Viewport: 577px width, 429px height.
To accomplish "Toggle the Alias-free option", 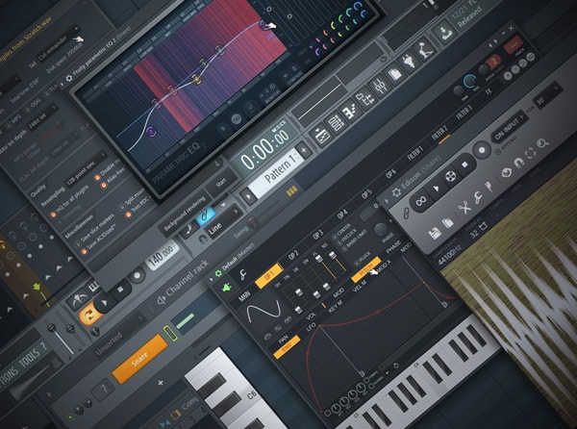I will (104, 186).
